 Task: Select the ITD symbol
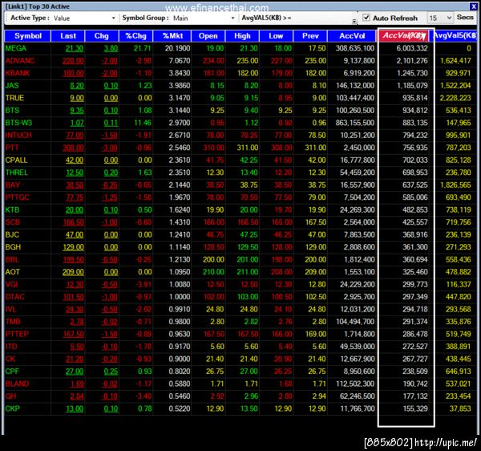(11, 347)
